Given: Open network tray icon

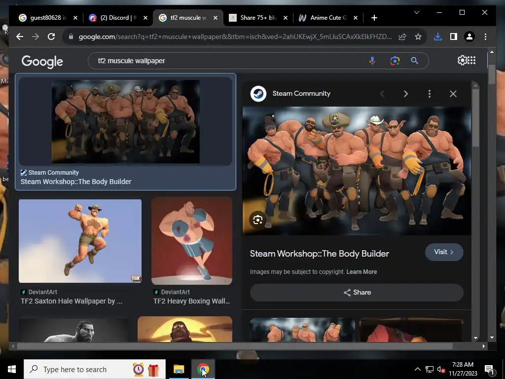Looking at the screenshot, I should click(430, 369).
